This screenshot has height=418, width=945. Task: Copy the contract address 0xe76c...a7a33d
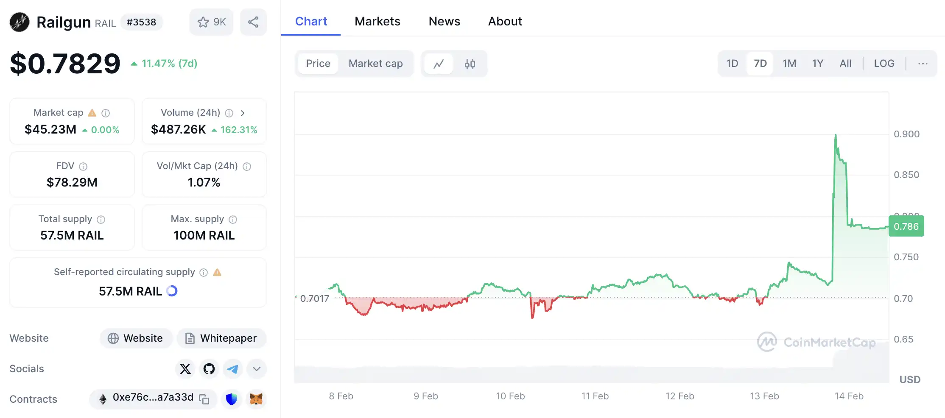coord(204,399)
